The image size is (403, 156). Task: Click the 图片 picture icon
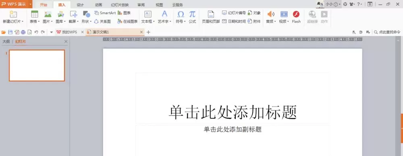coord(48,14)
